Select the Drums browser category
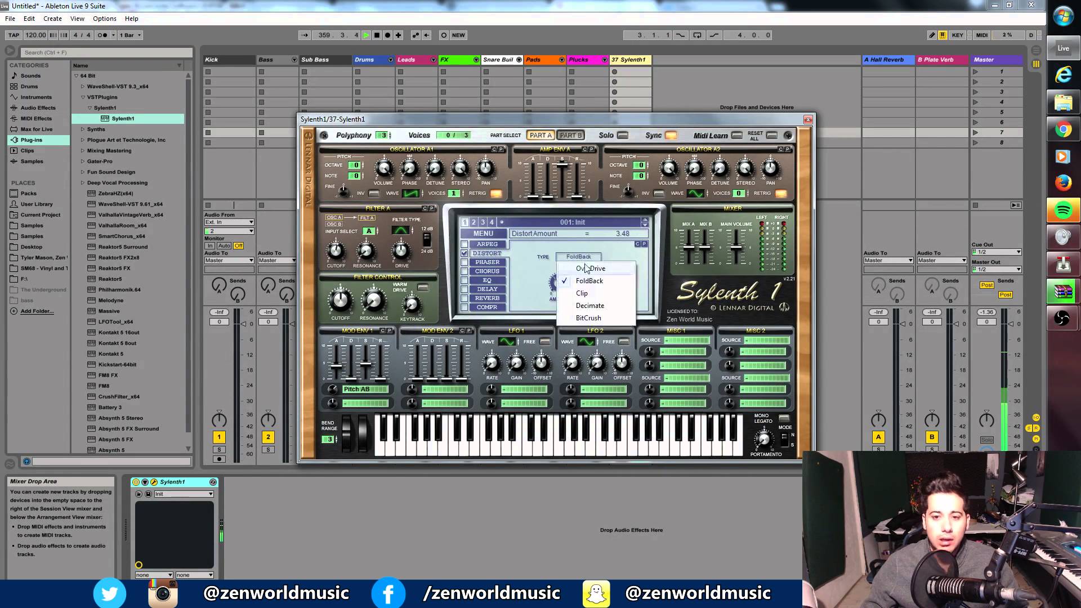Viewport: 1081px width, 608px height. (x=29, y=87)
